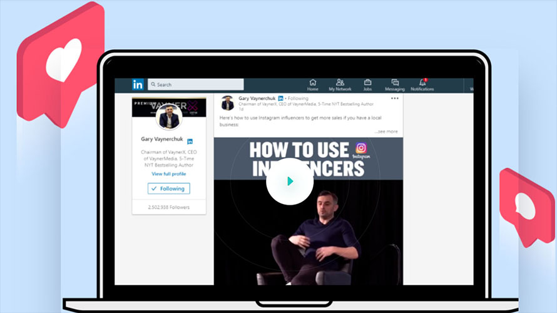
Task: Click Gary Vaynerchuk profile photo in sidebar card
Action: (169, 117)
